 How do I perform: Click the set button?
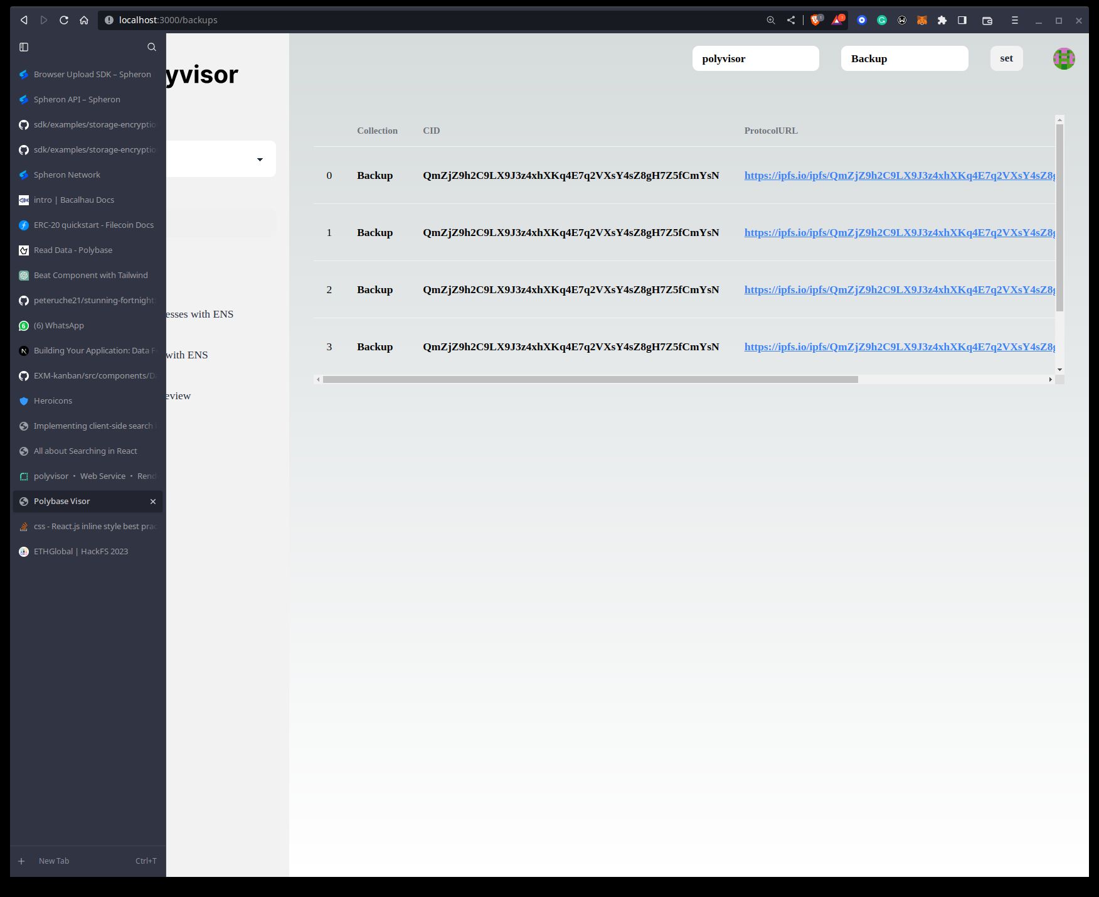point(1006,58)
